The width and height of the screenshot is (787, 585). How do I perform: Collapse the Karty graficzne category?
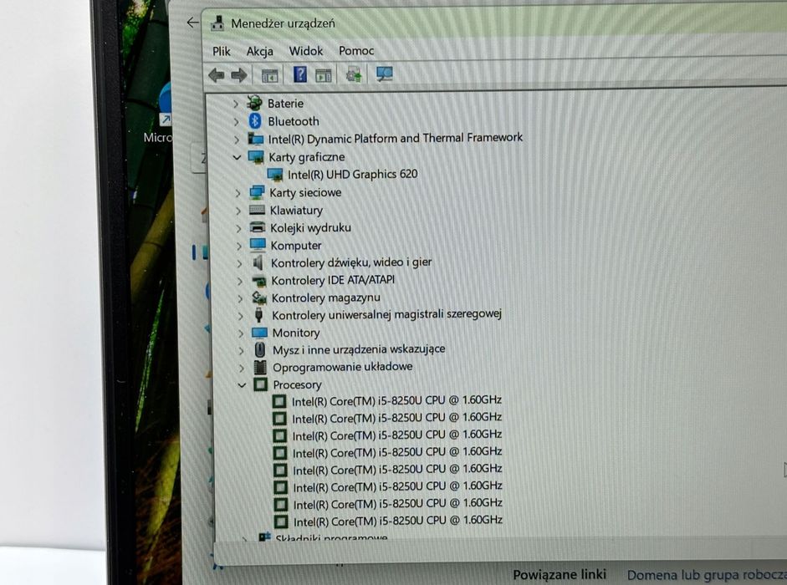point(237,157)
